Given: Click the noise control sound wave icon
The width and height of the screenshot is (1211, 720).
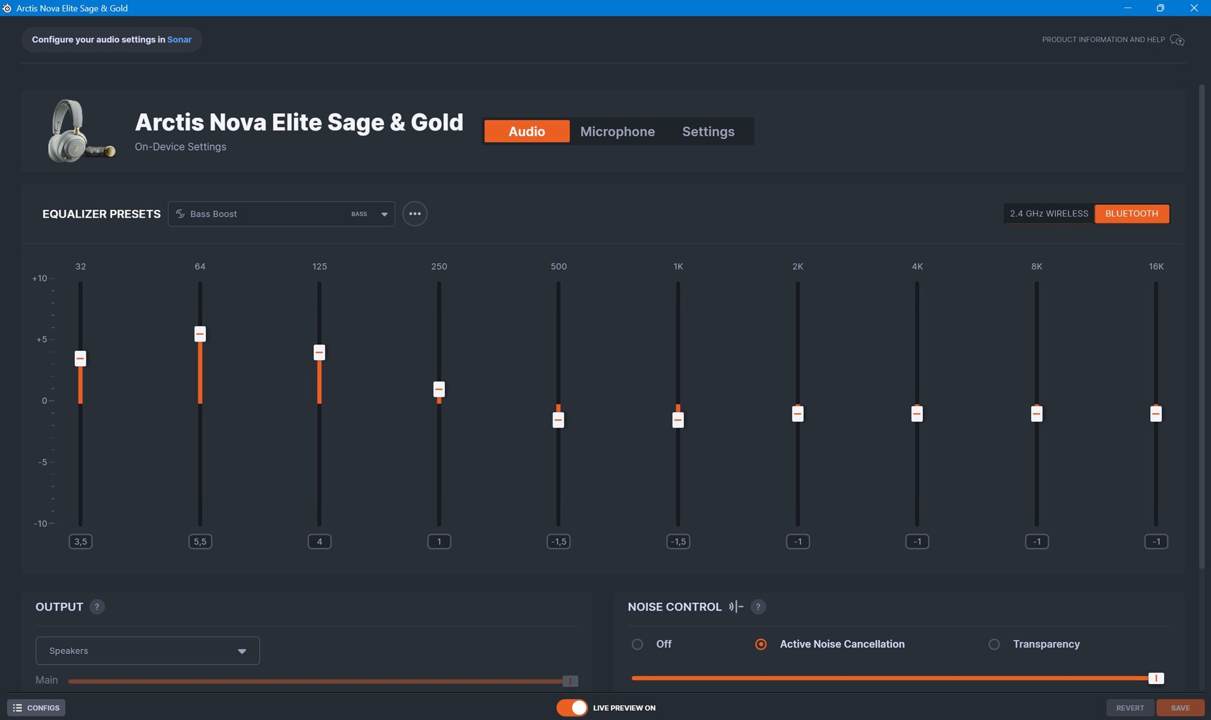Looking at the screenshot, I should point(736,607).
